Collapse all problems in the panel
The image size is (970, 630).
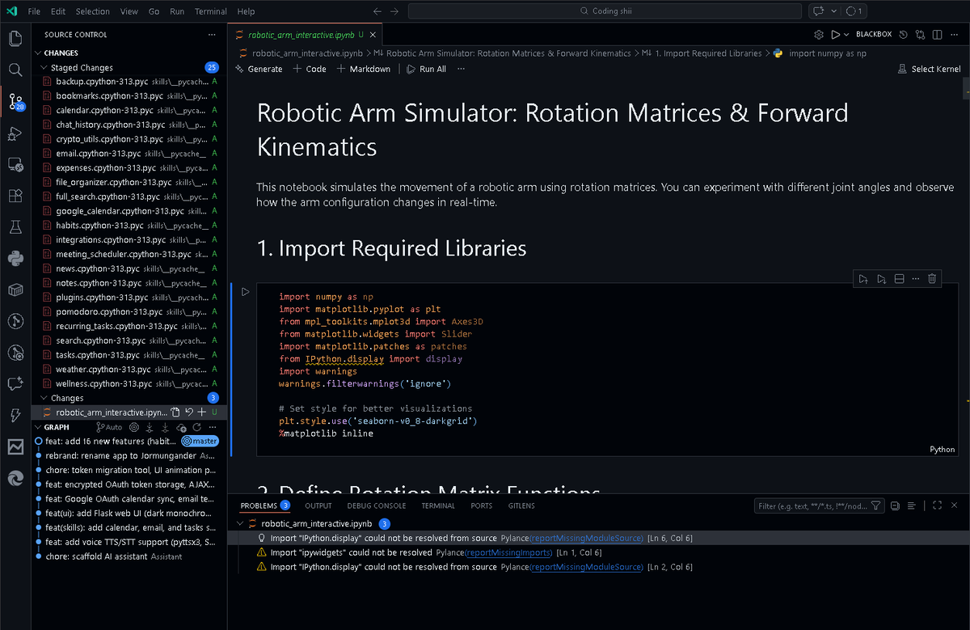[x=895, y=506]
